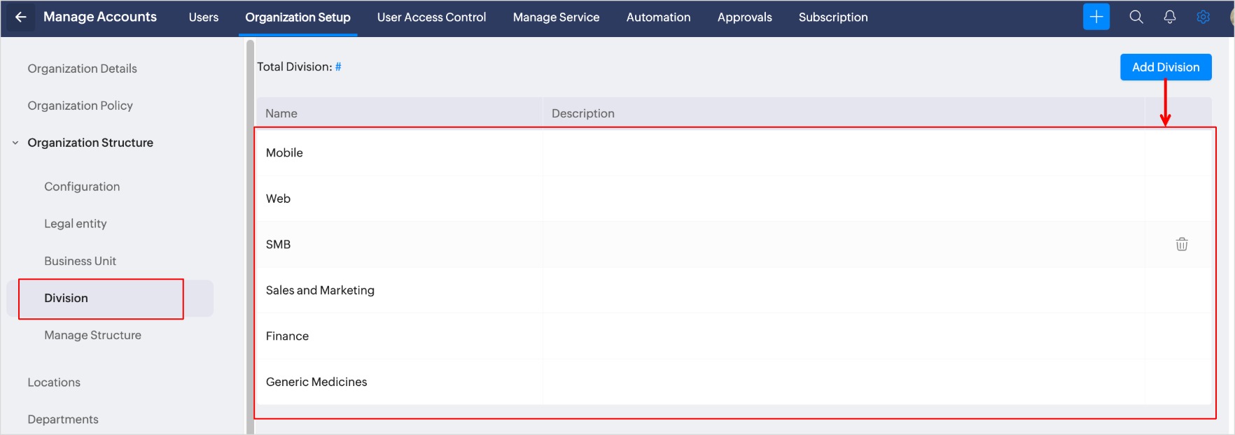Screen dimensions: 1235x435
Task: Collapse the Organization Structure section
Action: coord(15,143)
